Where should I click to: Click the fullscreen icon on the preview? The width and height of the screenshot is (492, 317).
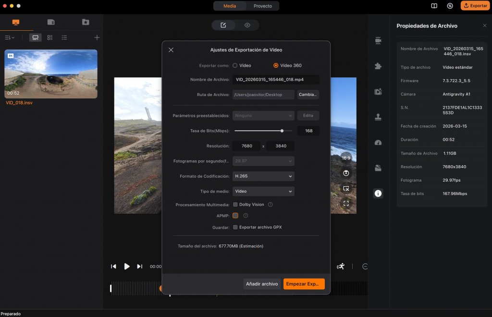(346, 203)
